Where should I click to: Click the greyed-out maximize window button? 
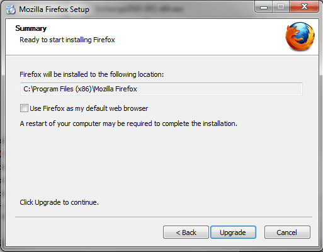click(x=281, y=7)
